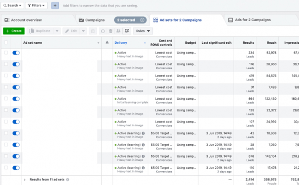The image size is (299, 185).
Task: Click the warning triangle column header
Action: (107, 43)
